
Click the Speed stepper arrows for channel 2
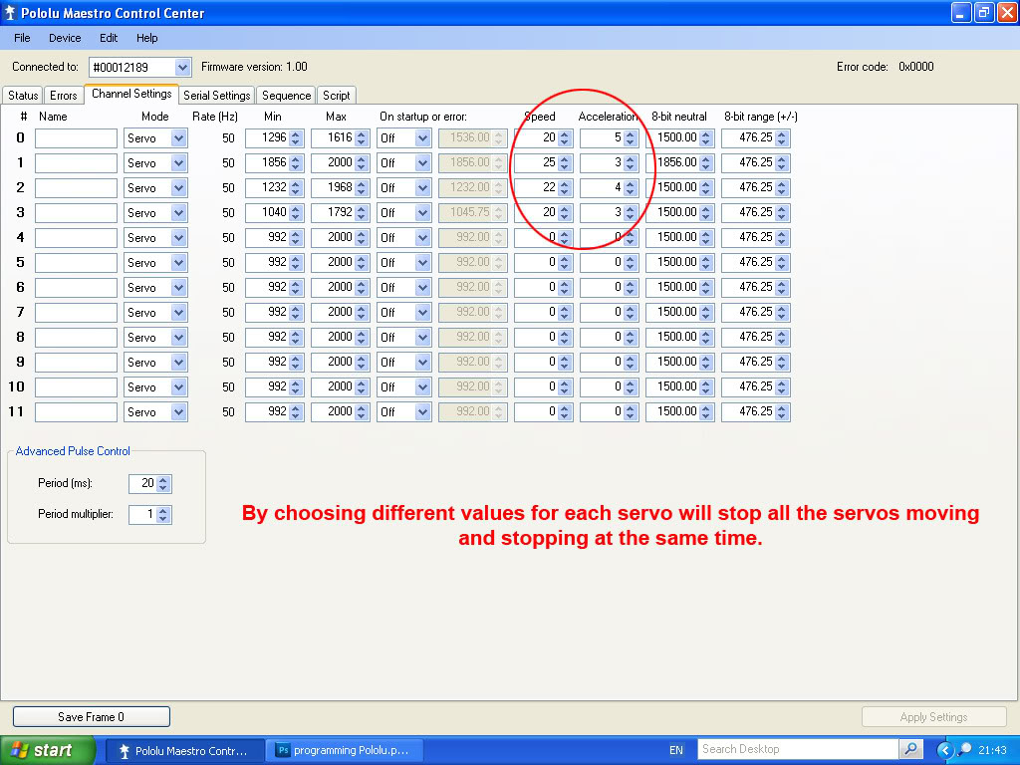click(565, 188)
